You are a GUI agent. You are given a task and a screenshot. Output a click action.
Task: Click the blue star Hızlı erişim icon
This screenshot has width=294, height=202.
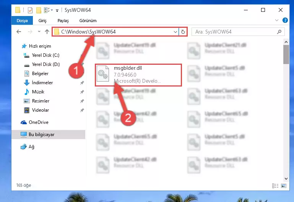coord(24,46)
